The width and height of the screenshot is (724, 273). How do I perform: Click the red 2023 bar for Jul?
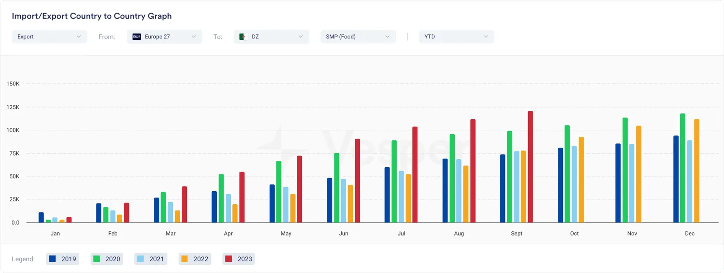click(415, 174)
